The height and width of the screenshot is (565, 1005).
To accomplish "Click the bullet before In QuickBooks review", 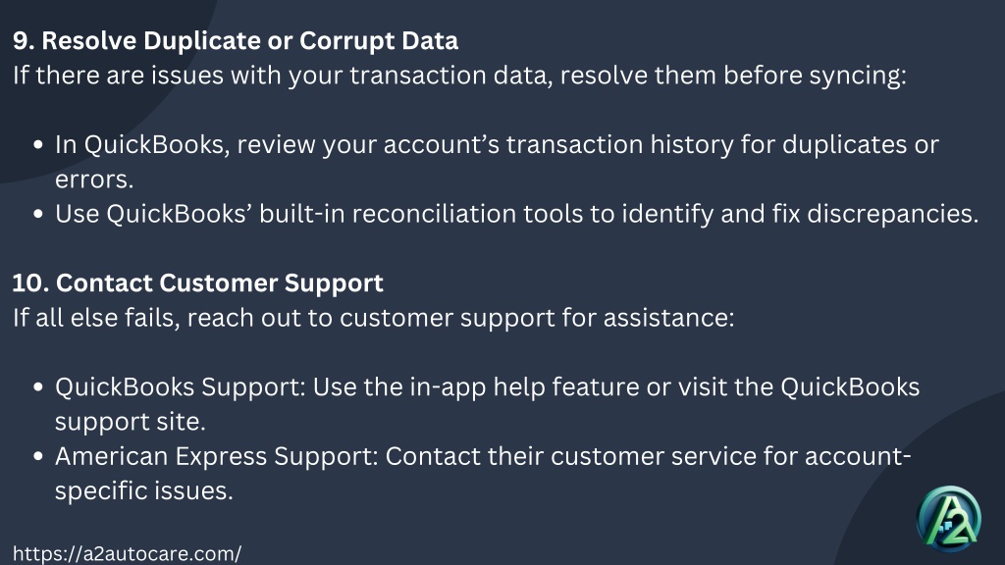I will click(38, 145).
